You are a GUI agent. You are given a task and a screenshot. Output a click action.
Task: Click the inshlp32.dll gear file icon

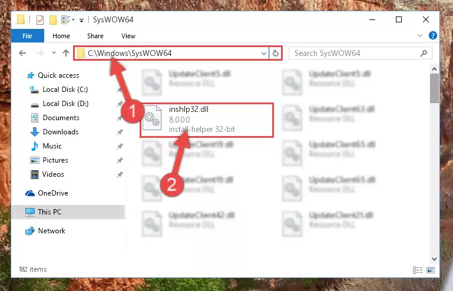(152, 118)
